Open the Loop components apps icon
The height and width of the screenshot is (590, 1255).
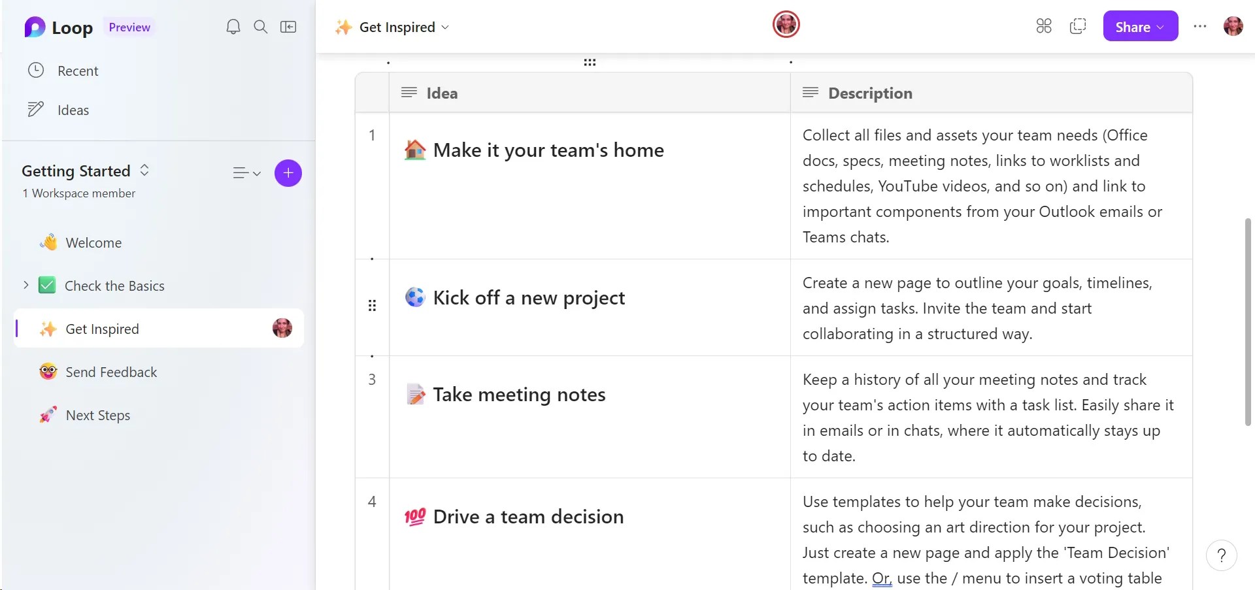pyautogui.click(x=1044, y=26)
